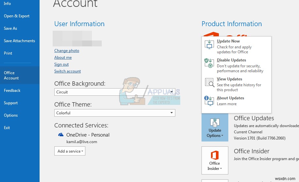Click the Switch account link
The width and height of the screenshot is (299, 182).
tap(67, 71)
